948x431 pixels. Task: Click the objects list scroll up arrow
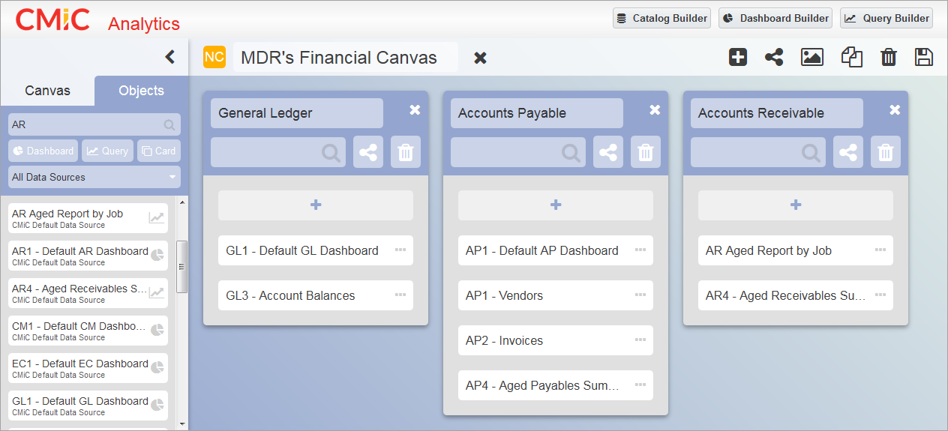pyautogui.click(x=181, y=202)
